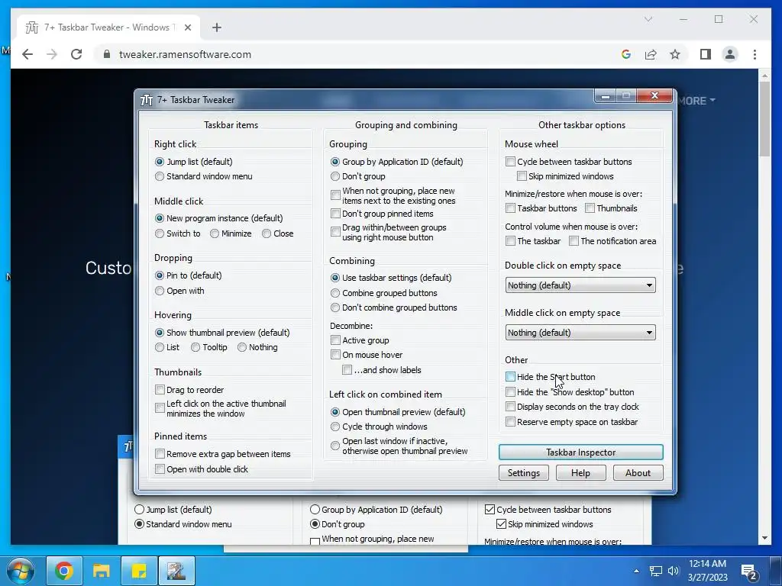Screen dimensions: 782x586
Task: Open Middle click on empty space dropdown
Action: pyautogui.click(x=580, y=333)
